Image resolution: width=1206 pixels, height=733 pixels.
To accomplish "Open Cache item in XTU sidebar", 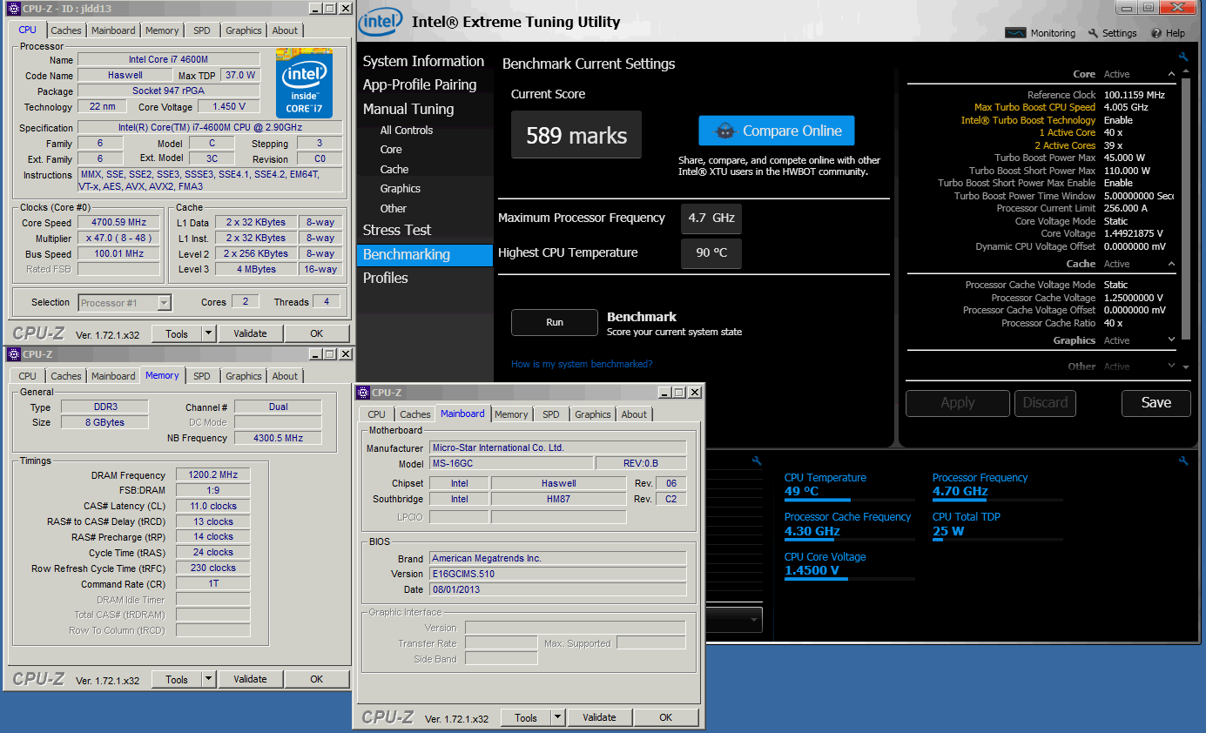I will 394,169.
